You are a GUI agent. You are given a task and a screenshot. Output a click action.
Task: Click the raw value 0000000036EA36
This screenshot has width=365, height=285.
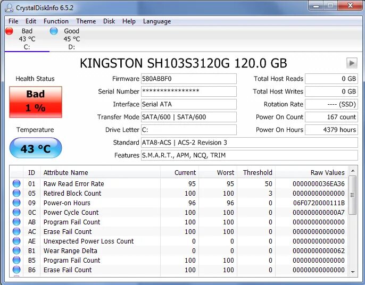(318, 183)
